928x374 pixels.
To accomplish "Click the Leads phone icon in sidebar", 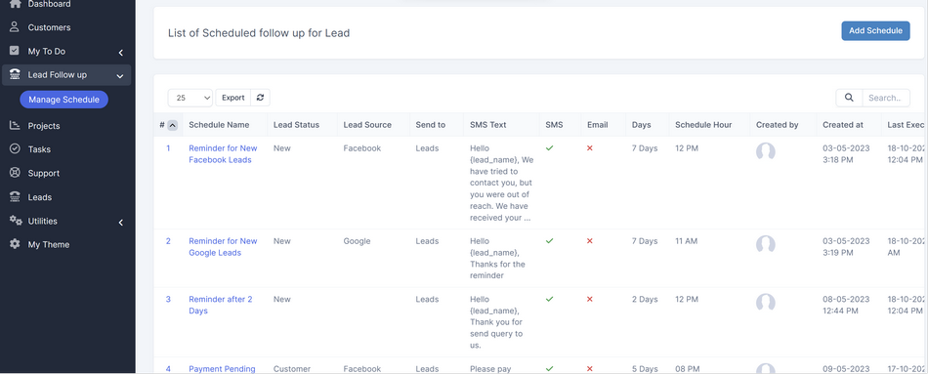I will 15,197.
